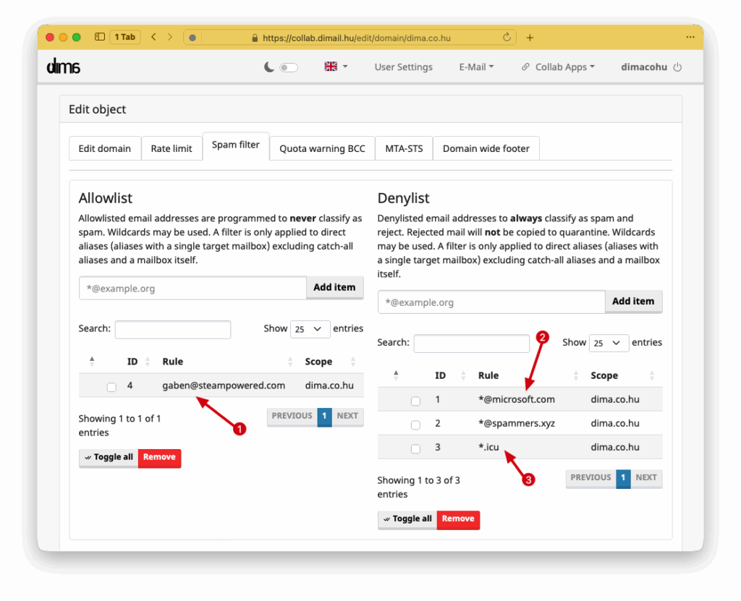Open the language flag dropdown
The height and width of the screenshot is (601, 741).
click(x=336, y=67)
